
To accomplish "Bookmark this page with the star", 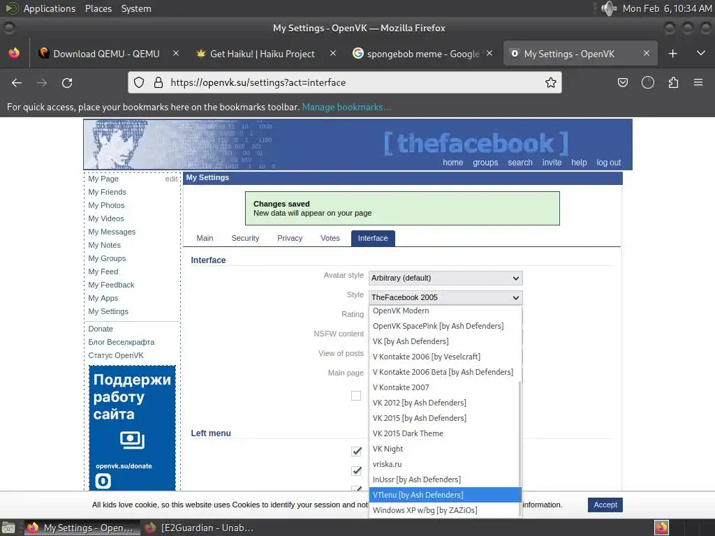I will coord(551,82).
